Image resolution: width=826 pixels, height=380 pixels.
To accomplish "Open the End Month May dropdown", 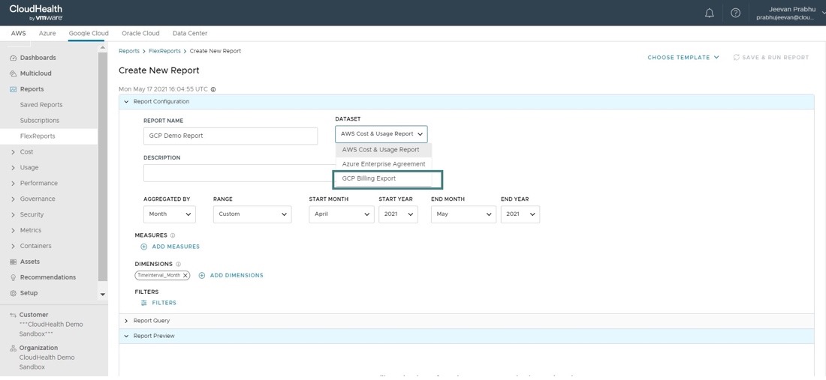I will [x=463, y=214].
